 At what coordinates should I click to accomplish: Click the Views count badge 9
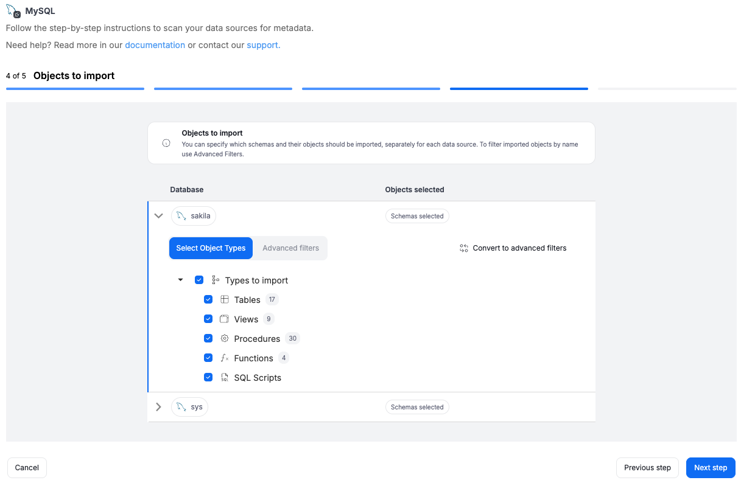pos(269,319)
